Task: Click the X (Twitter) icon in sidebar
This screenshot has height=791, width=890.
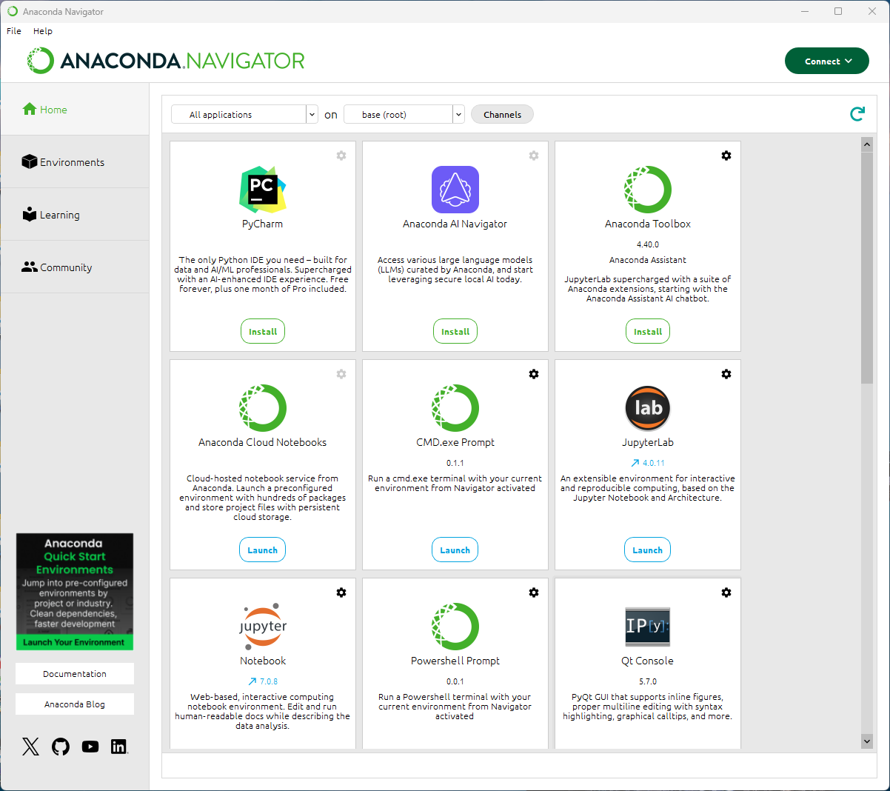Action: tap(30, 747)
